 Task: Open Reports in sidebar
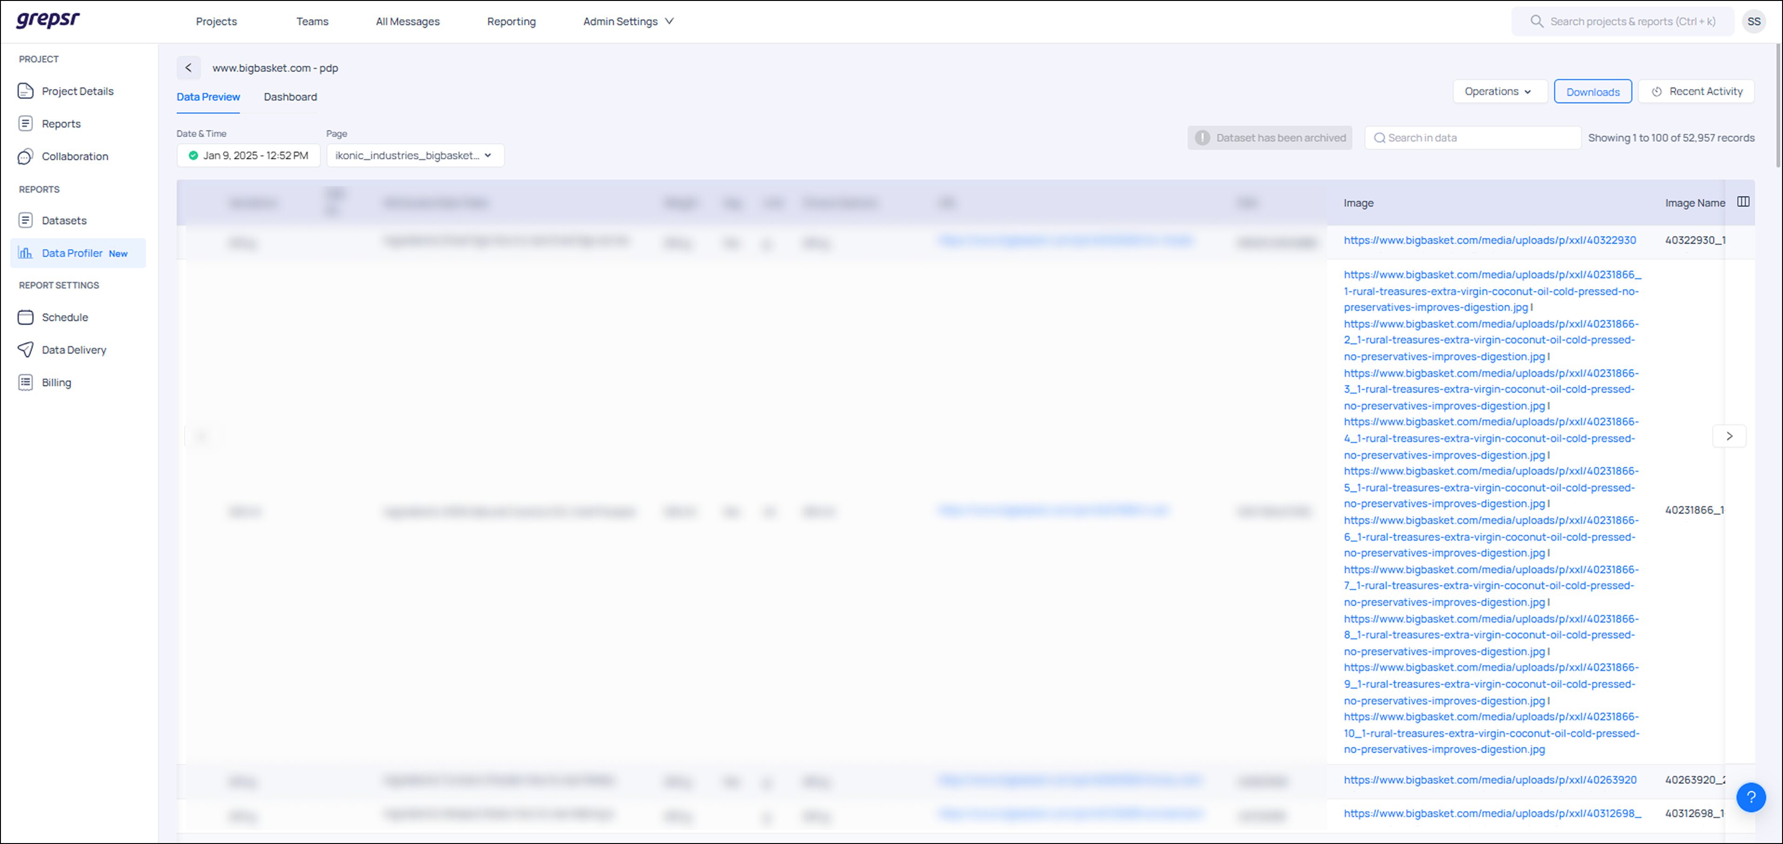click(x=61, y=123)
